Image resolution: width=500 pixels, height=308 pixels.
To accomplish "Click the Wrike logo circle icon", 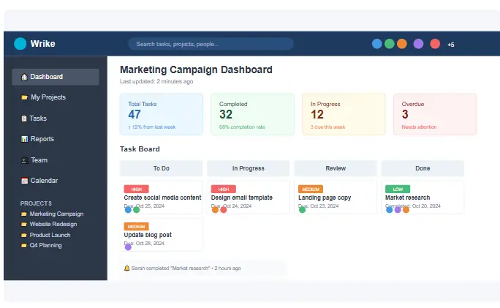I will [x=20, y=44].
